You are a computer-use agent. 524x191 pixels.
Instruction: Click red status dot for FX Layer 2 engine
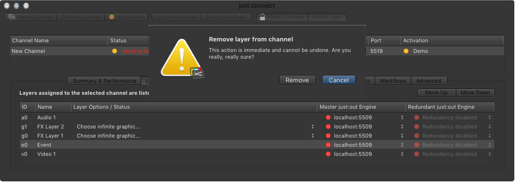(x=328, y=127)
